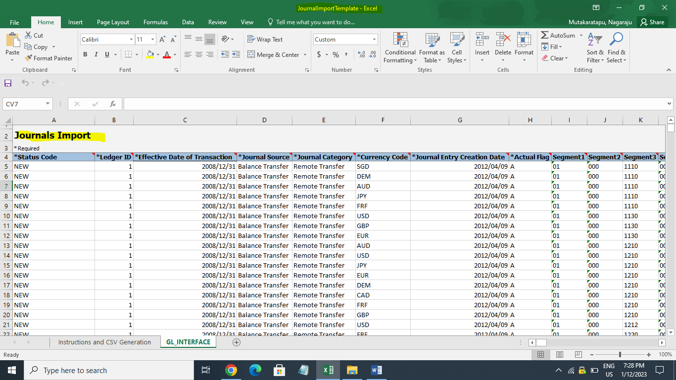Click the Increase Decimal icon
The height and width of the screenshot is (380, 676).
click(x=361, y=54)
